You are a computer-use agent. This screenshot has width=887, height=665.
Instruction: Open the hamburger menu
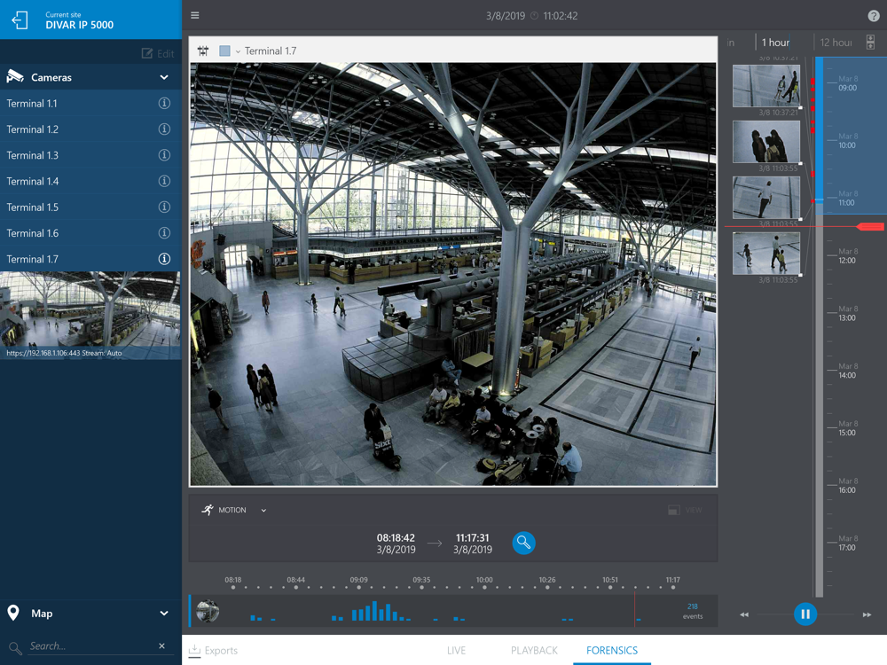click(x=195, y=15)
